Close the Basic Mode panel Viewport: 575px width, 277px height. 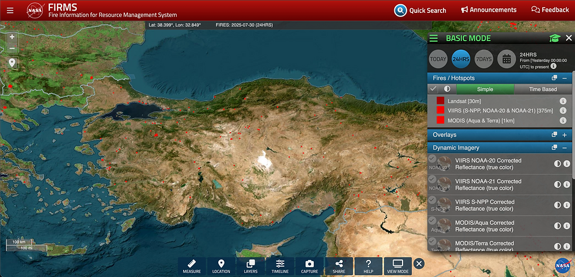(x=569, y=38)
